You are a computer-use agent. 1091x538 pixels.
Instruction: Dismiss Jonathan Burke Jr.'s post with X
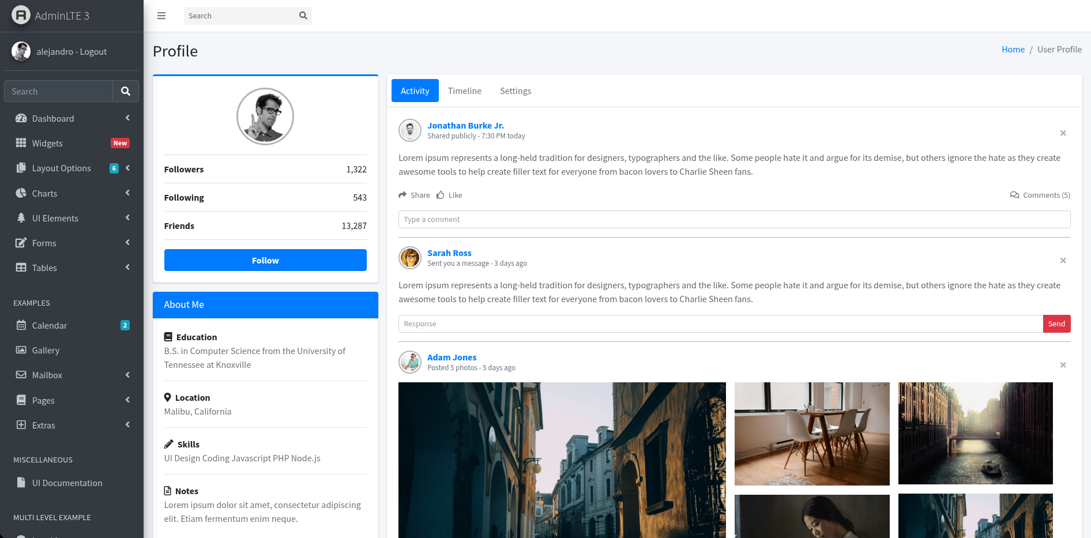(x=1063, y=133)
